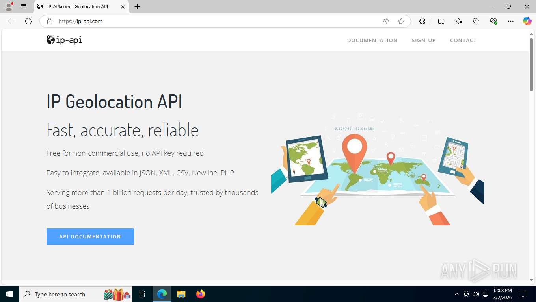Open the Extensions puzzle icon
This screenshot has height=302, width=536.
pyautogui.click(x=422, y=21)
